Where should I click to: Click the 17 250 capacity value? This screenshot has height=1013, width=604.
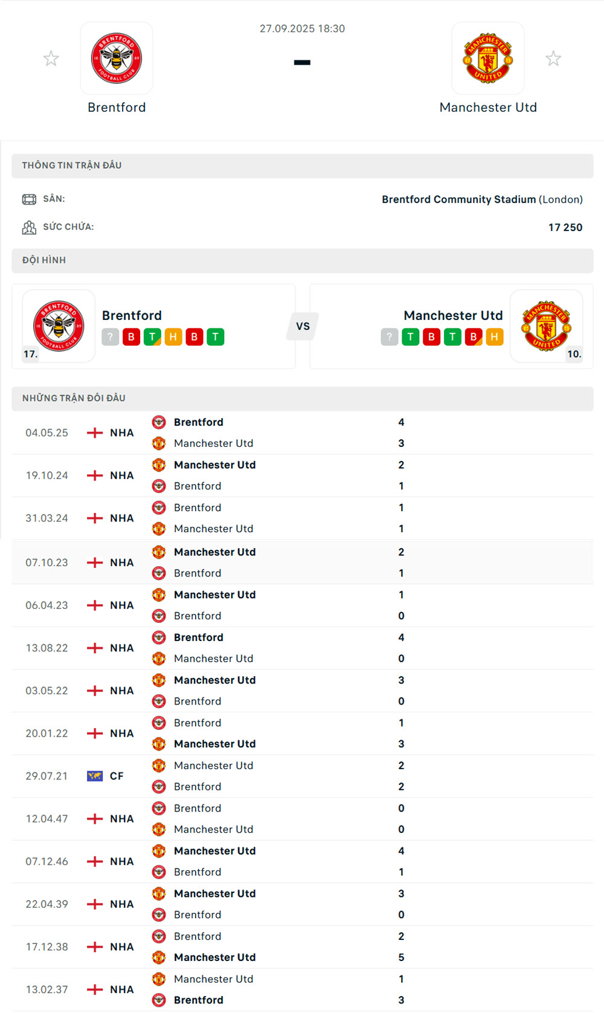[x=565, y=227]
